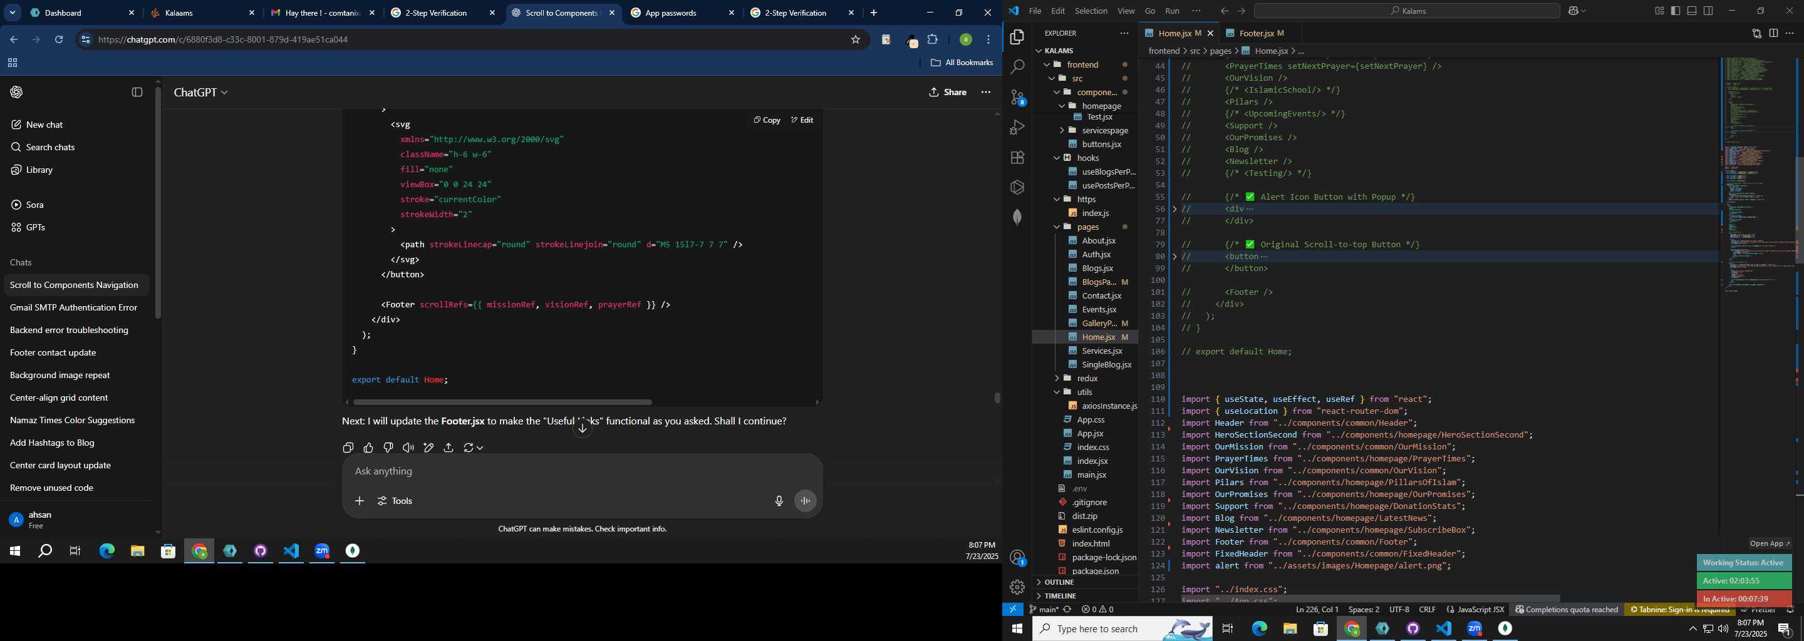Bookmark this page with star icon

click(x=855, y=40)
